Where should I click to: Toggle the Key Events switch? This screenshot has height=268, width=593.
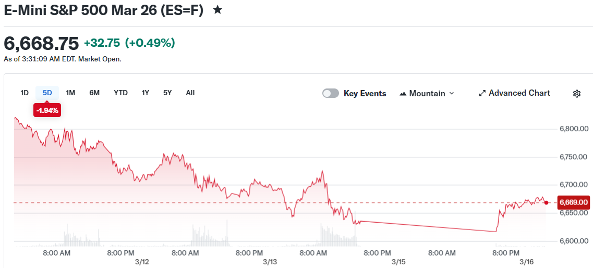coord(331,94)
